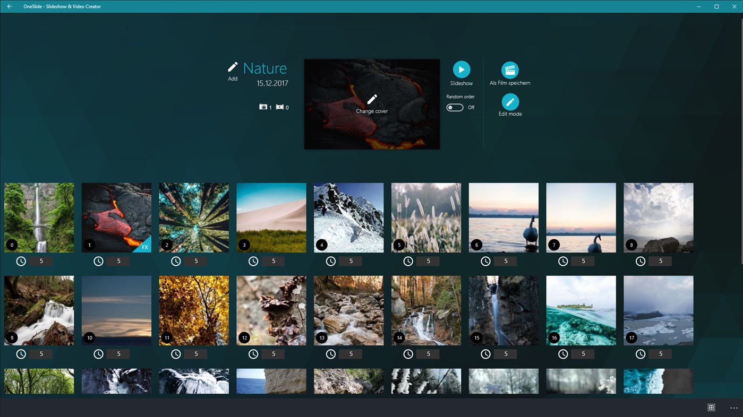Click the camera icon showing photo count
This screenshot has height=417, width=743.
(263, 107)
